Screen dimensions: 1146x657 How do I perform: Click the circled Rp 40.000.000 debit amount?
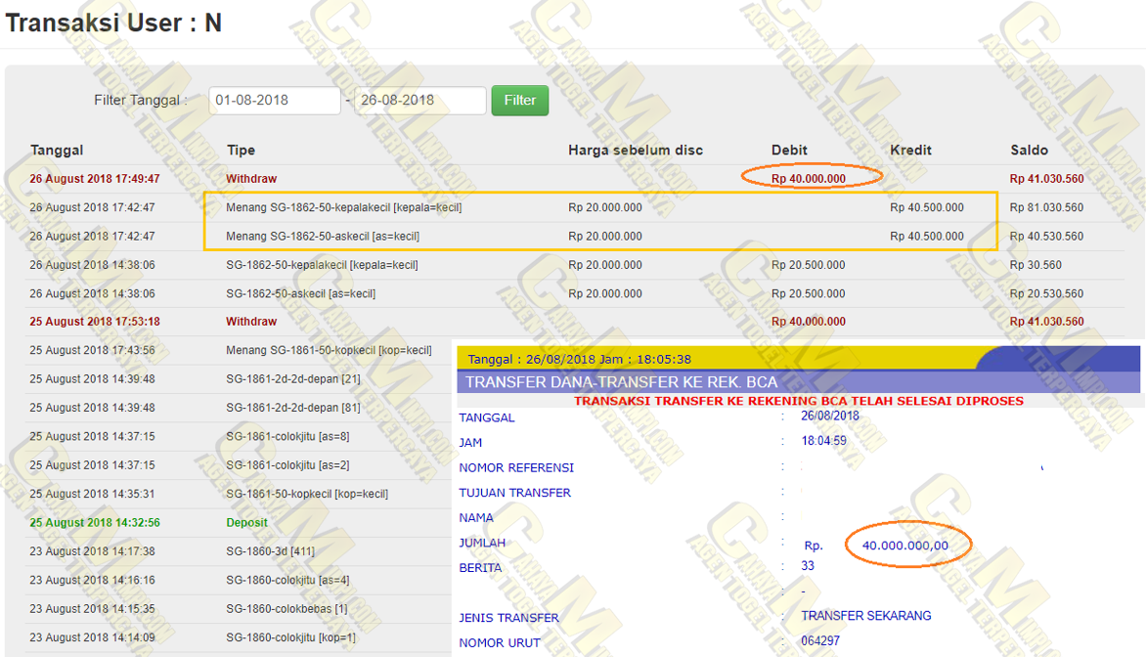click(x=812, y=179)
